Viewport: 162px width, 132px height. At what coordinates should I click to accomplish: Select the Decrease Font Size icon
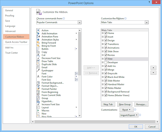coord(38,58)
